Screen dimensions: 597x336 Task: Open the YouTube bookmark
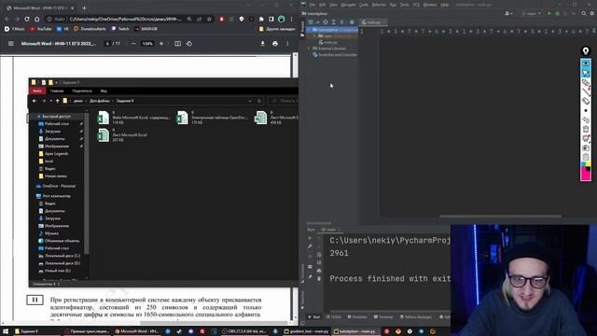point(41,29)
